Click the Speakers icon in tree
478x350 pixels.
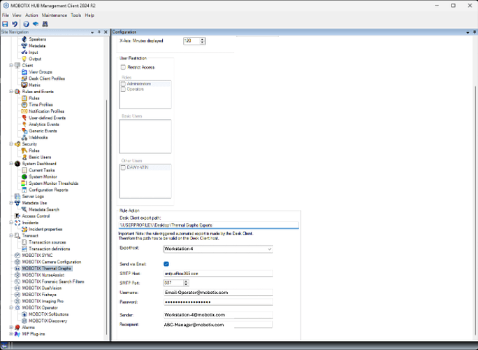point(24,39)
